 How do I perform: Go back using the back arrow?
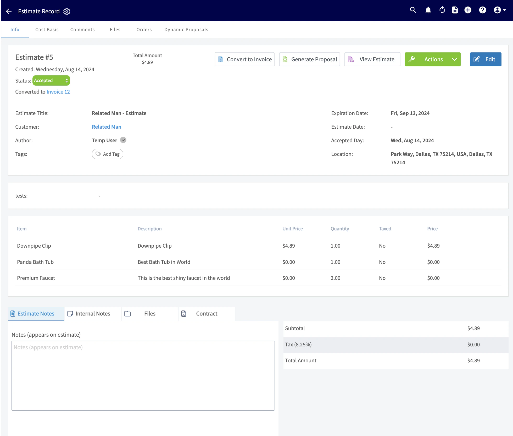coord(9,11)
